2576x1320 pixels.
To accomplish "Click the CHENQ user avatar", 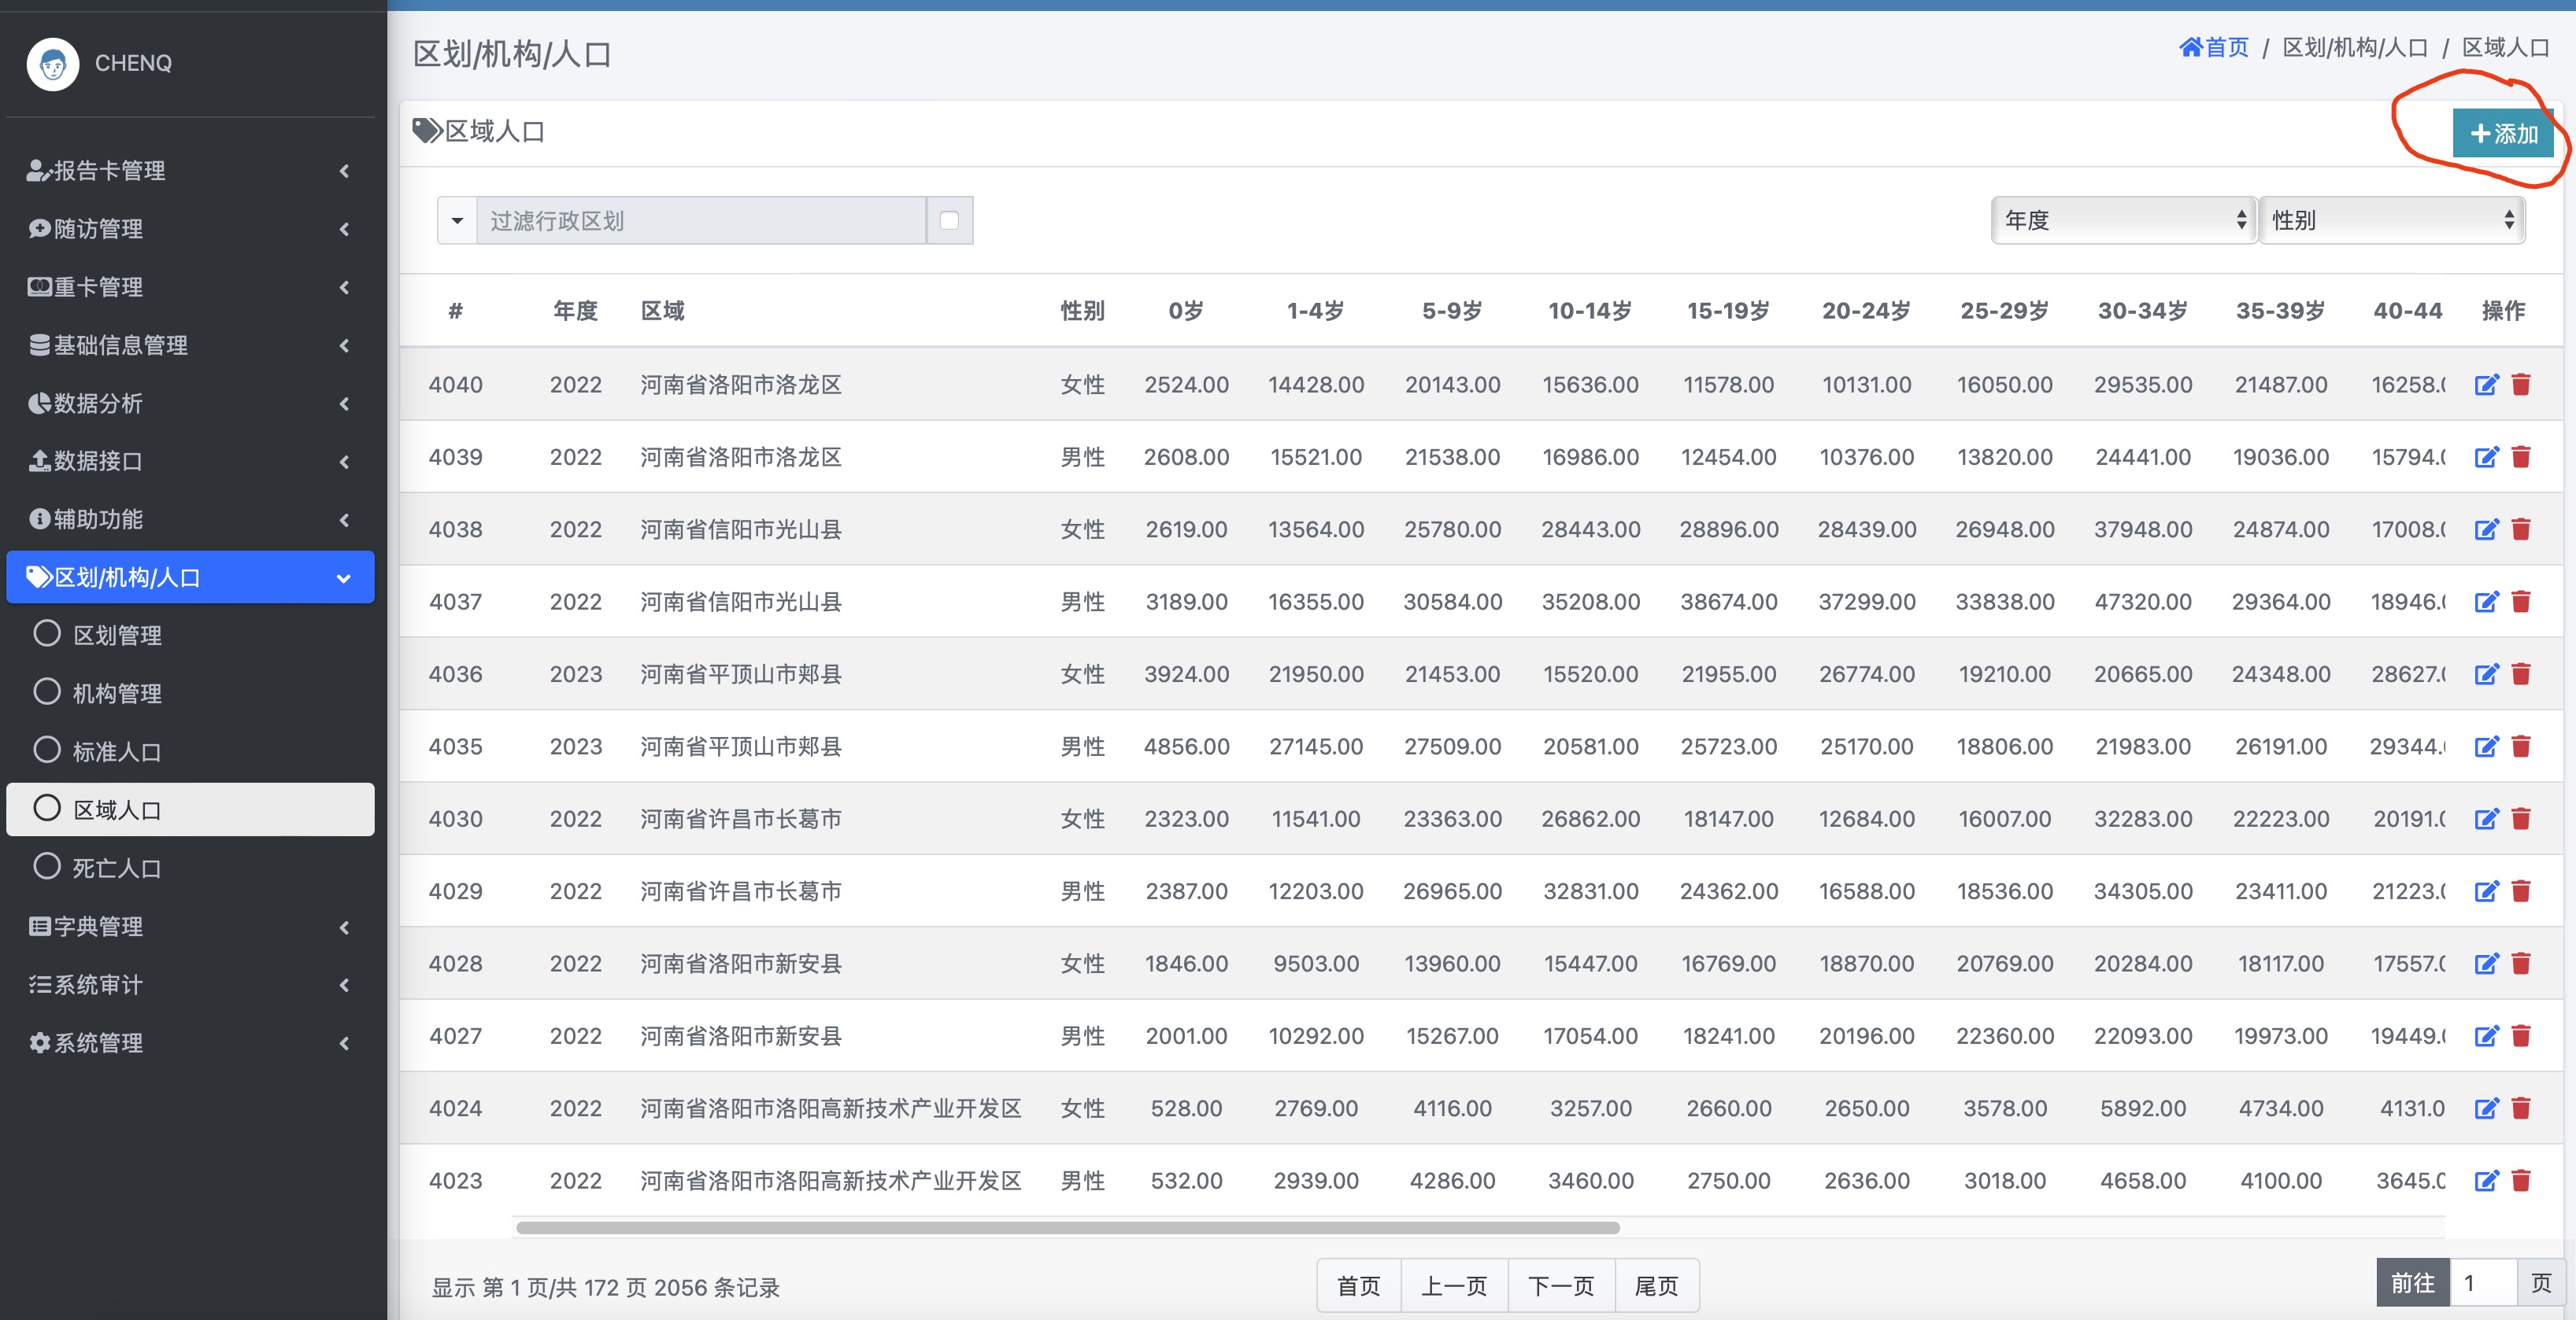I will [53, 64].
